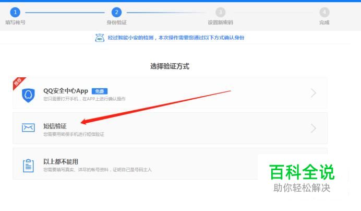Choose 短信验证 verification method
Image resolution: width=361 pixels, height=211 pixels.
(x=170, y=128)
